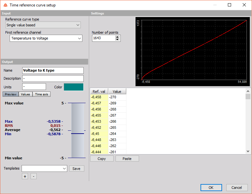Switch to the Values tab
This screenshot has height=194, width=252.
click(25, 94)
